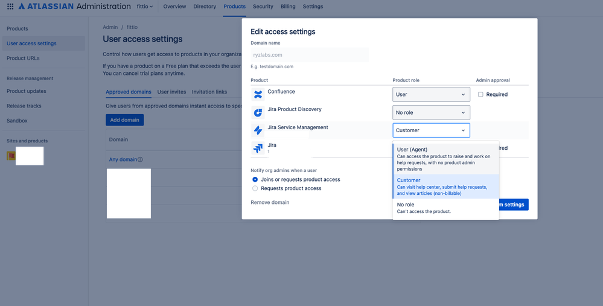The height and width of the screenshot is (306, 603).
Task: Select Joins or requests product access radio
Action: tap(255, 179)
